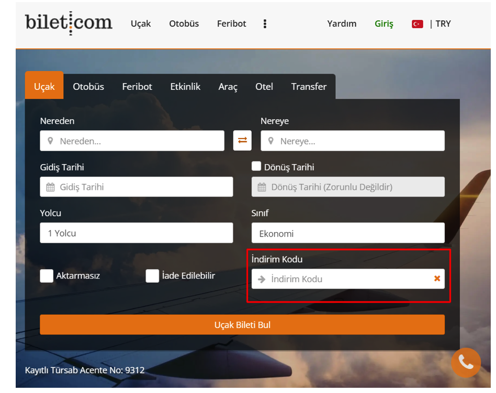Image resolution: width=496 pixels, height=393 pixels.
Task: Click the swap origin and destination arrows icon
Action: 242,141
